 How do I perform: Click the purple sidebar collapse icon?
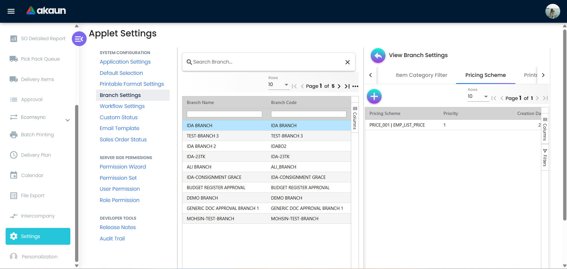[x=79, y=39]
